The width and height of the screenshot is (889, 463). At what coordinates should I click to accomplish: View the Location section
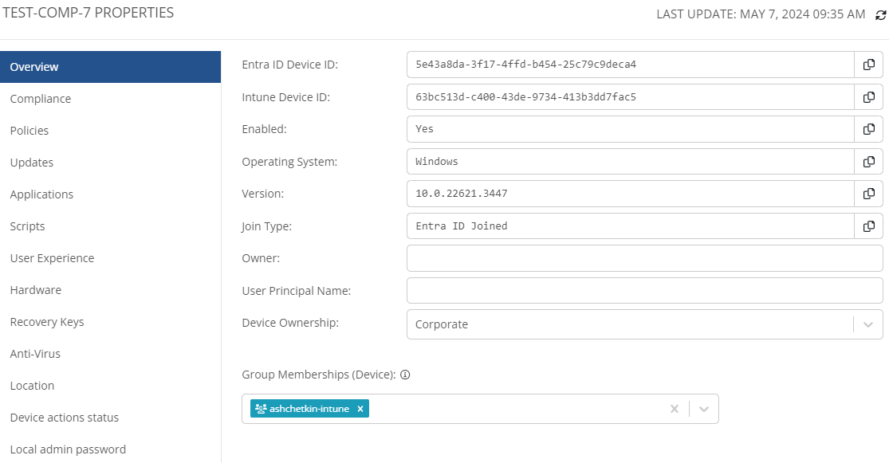point(111,386)
